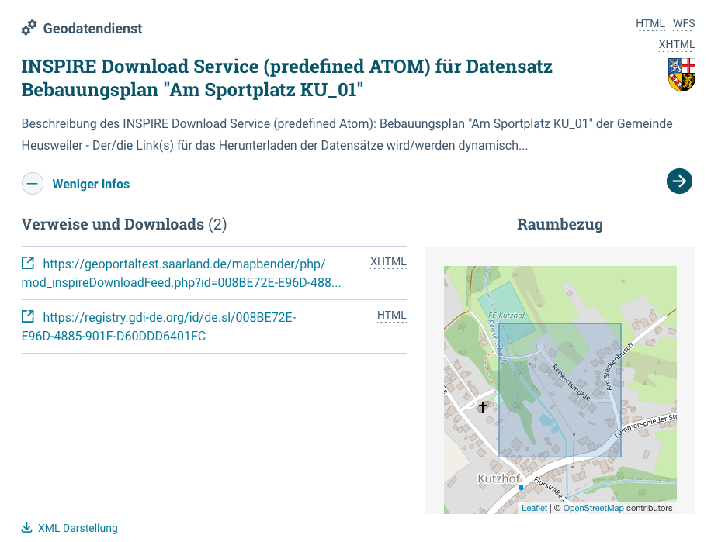This screenshot has height=542, width=711.
Task: Click the external-link icon beside the registry.gdi-de URL
Action: click(x=28, y=316)
